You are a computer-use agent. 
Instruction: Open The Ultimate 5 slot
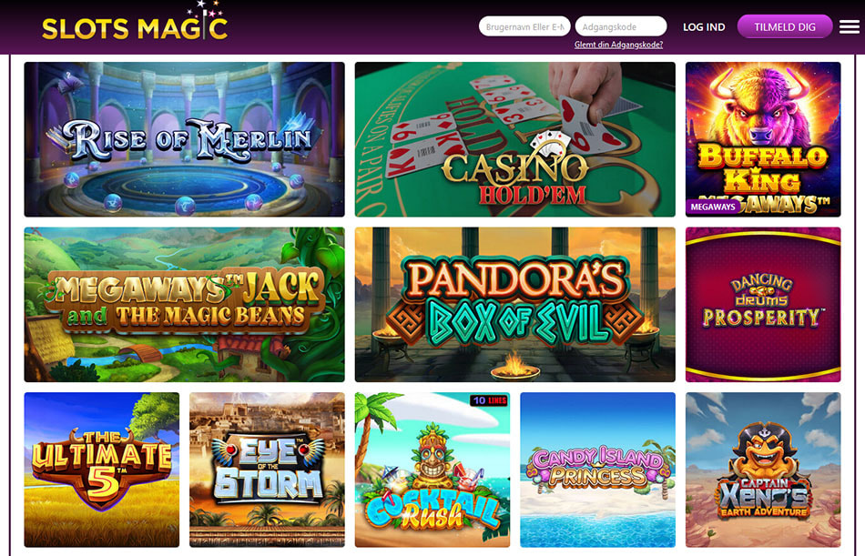[x=101, y=470]
